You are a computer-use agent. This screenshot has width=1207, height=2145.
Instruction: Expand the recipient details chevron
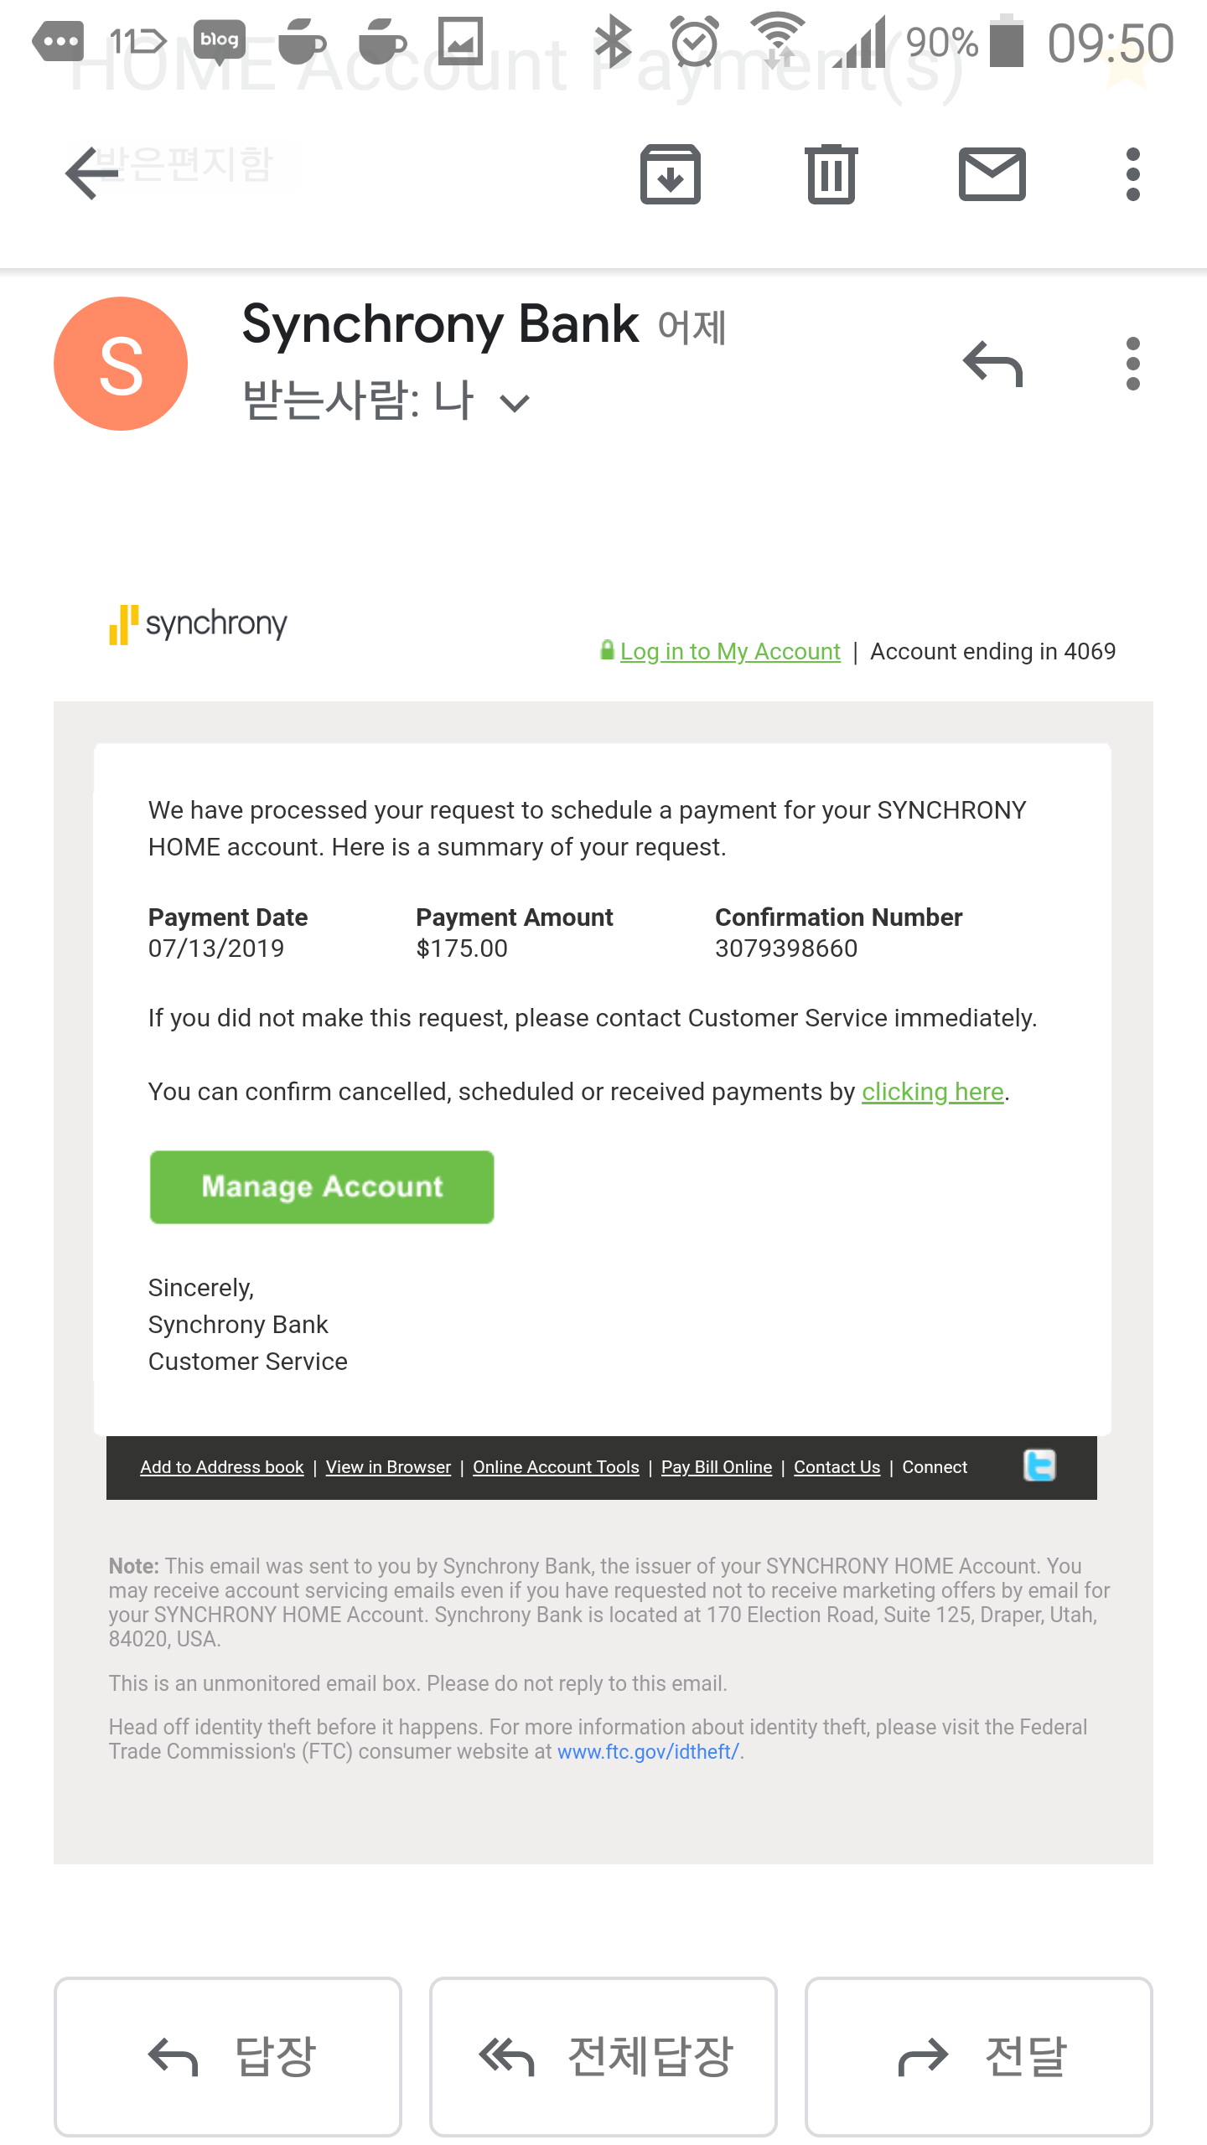515,404
